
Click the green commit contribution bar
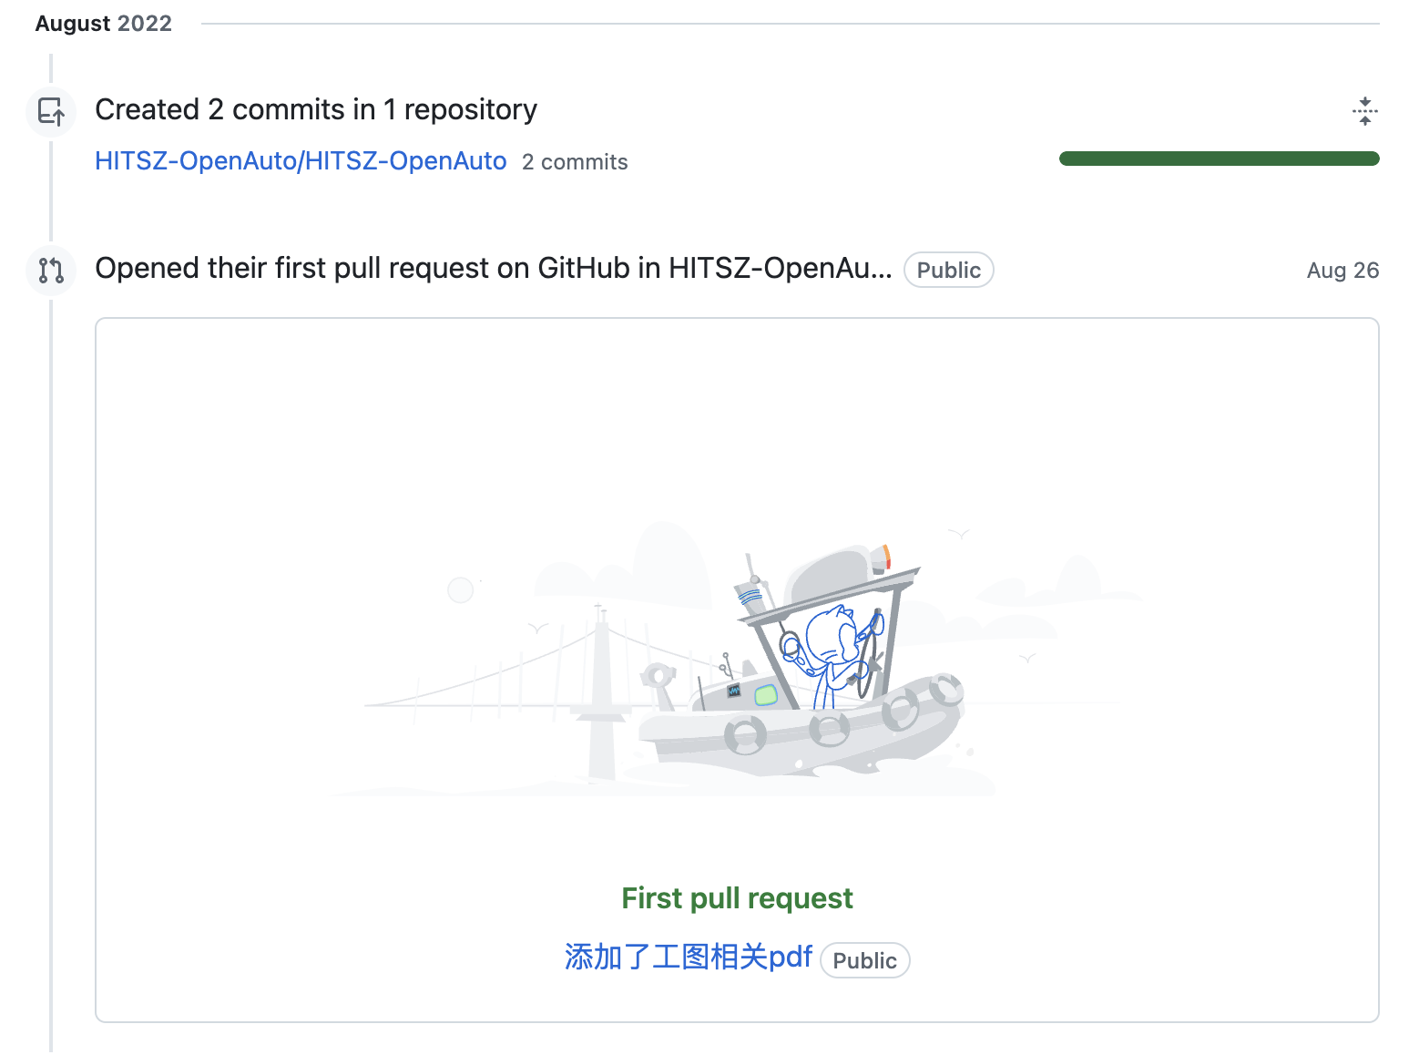(x=1219, y=159)
